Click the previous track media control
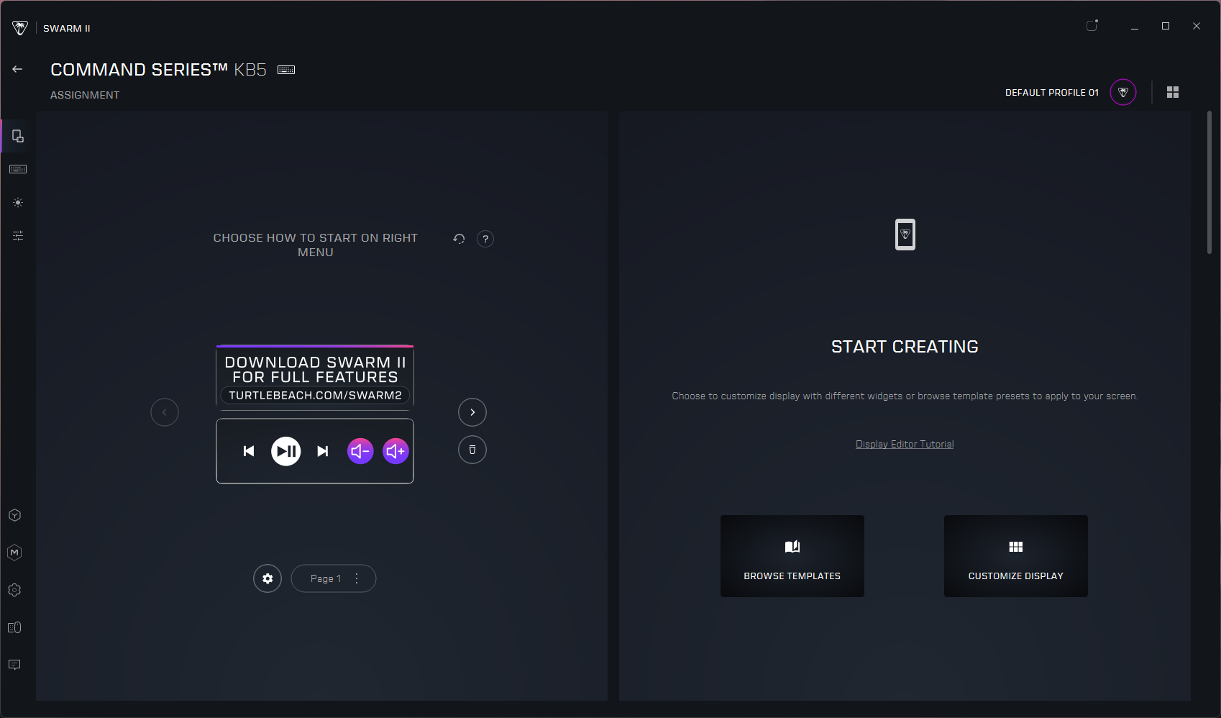The height and width of the screenshot is (718, 1221). click(249, 451)
